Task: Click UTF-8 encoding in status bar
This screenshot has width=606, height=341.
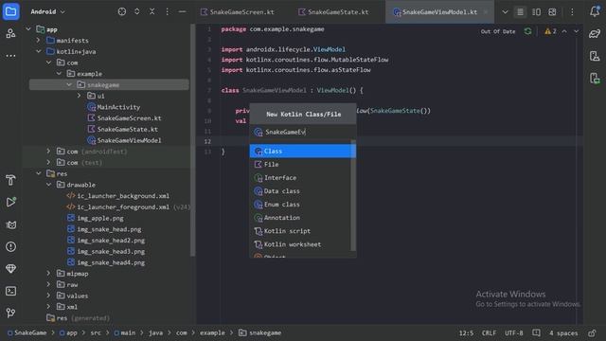Action: click(x=513, y=332)
